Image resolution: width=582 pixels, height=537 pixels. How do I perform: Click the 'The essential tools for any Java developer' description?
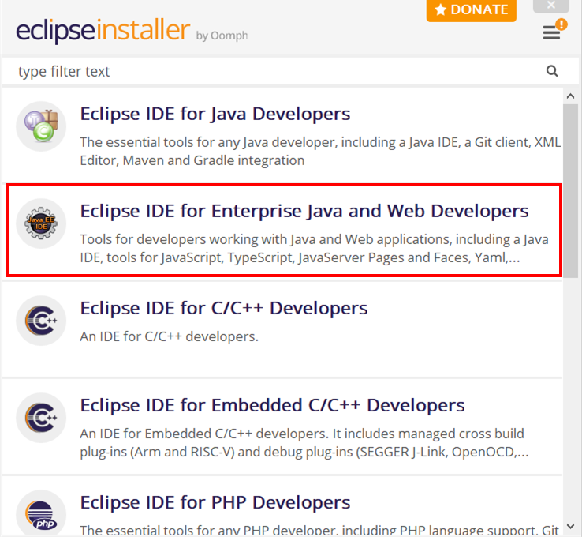pyautogui.click(x=320, y=152)
